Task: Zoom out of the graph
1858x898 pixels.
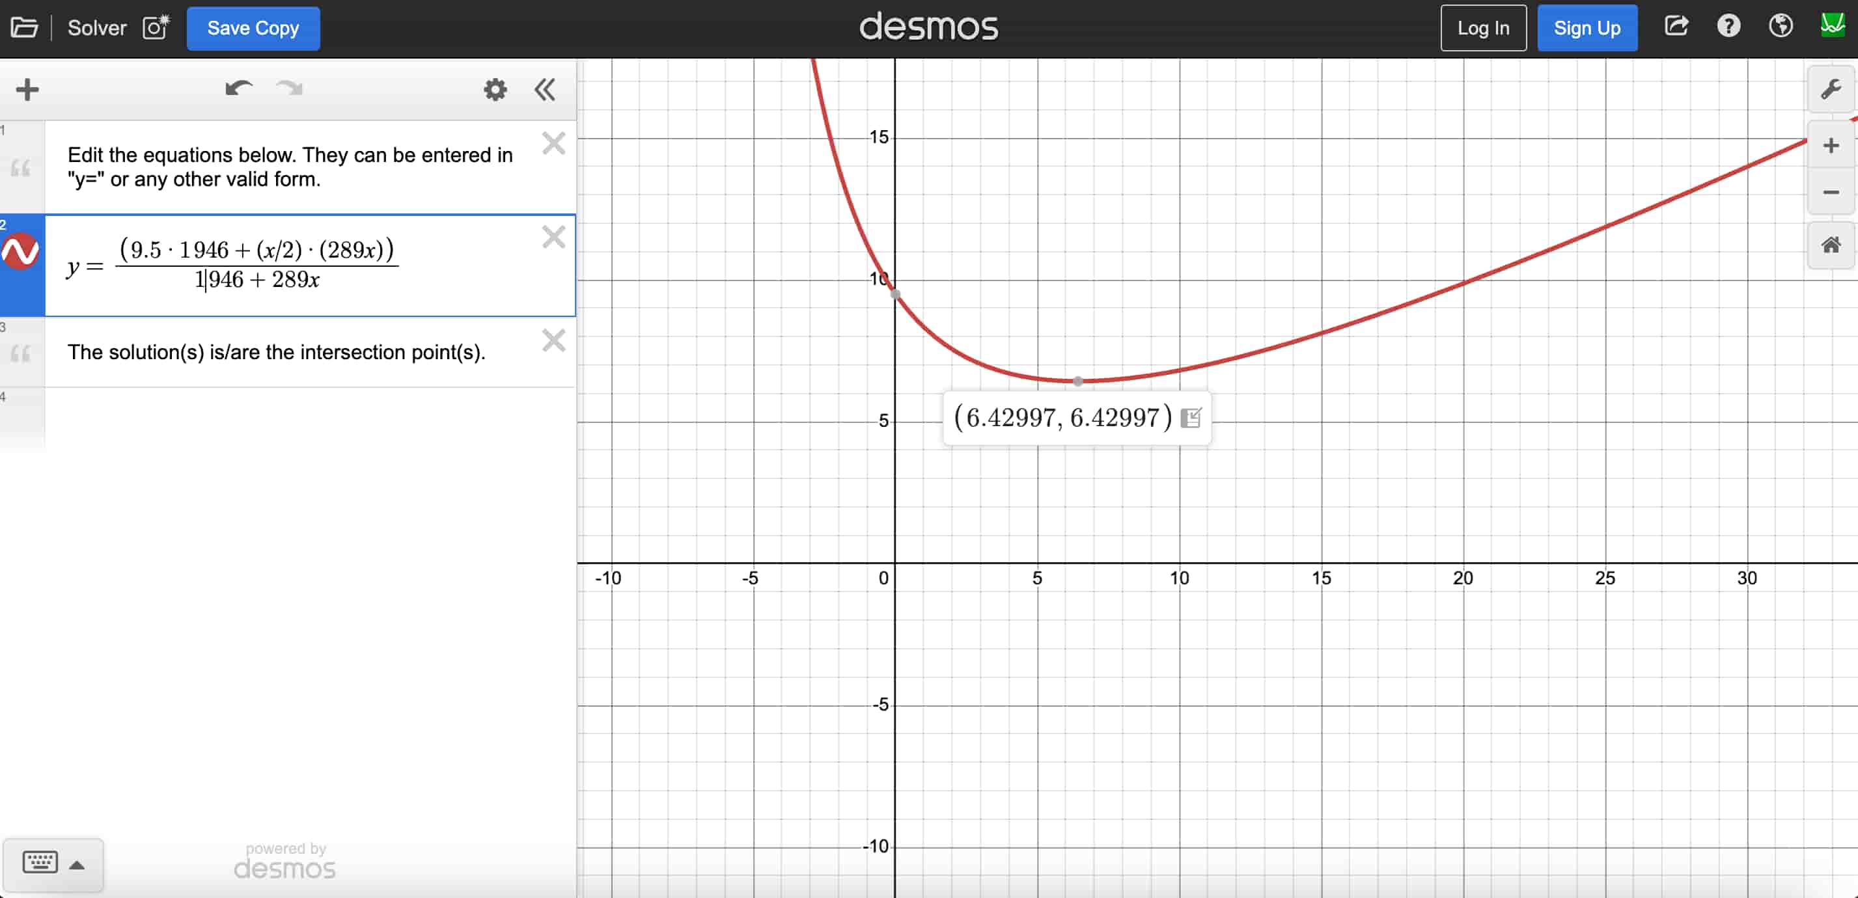Action: (1830, 193)
